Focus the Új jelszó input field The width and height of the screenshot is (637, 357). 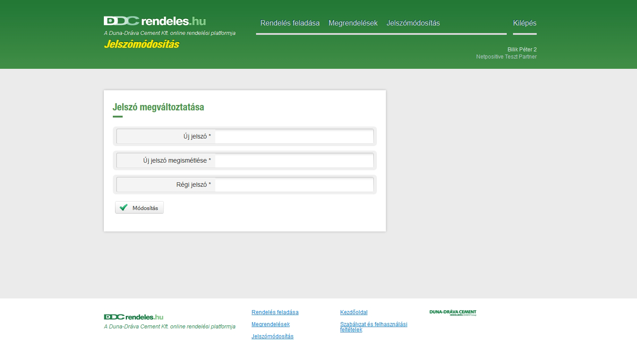click(294, 136)
